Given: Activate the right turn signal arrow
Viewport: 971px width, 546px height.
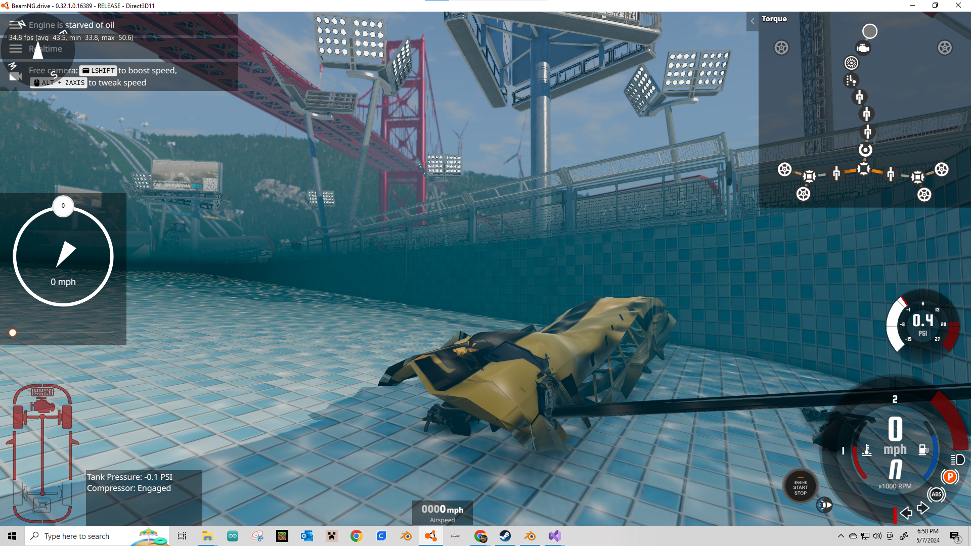Looking at the screenshot, I should (x=923, y=508).
